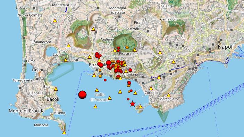
Task: Click the yellow triangle station near Lucrino
Action: 66,60
